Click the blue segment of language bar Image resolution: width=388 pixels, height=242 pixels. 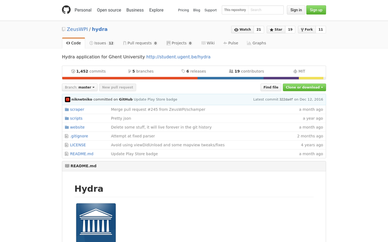tap(230, 78)
